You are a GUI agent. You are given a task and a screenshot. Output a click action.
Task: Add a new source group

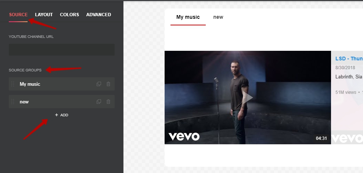coord(62,115)
